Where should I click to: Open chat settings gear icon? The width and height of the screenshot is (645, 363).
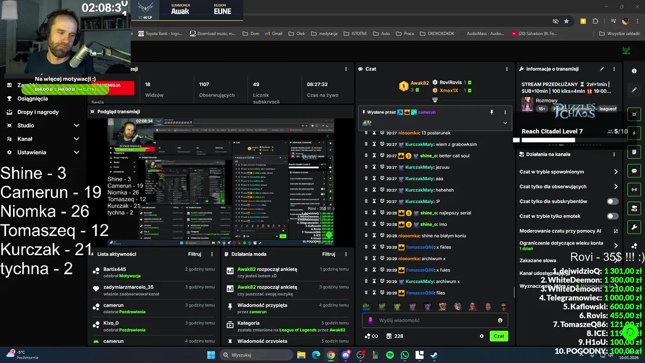coord(482,336)
